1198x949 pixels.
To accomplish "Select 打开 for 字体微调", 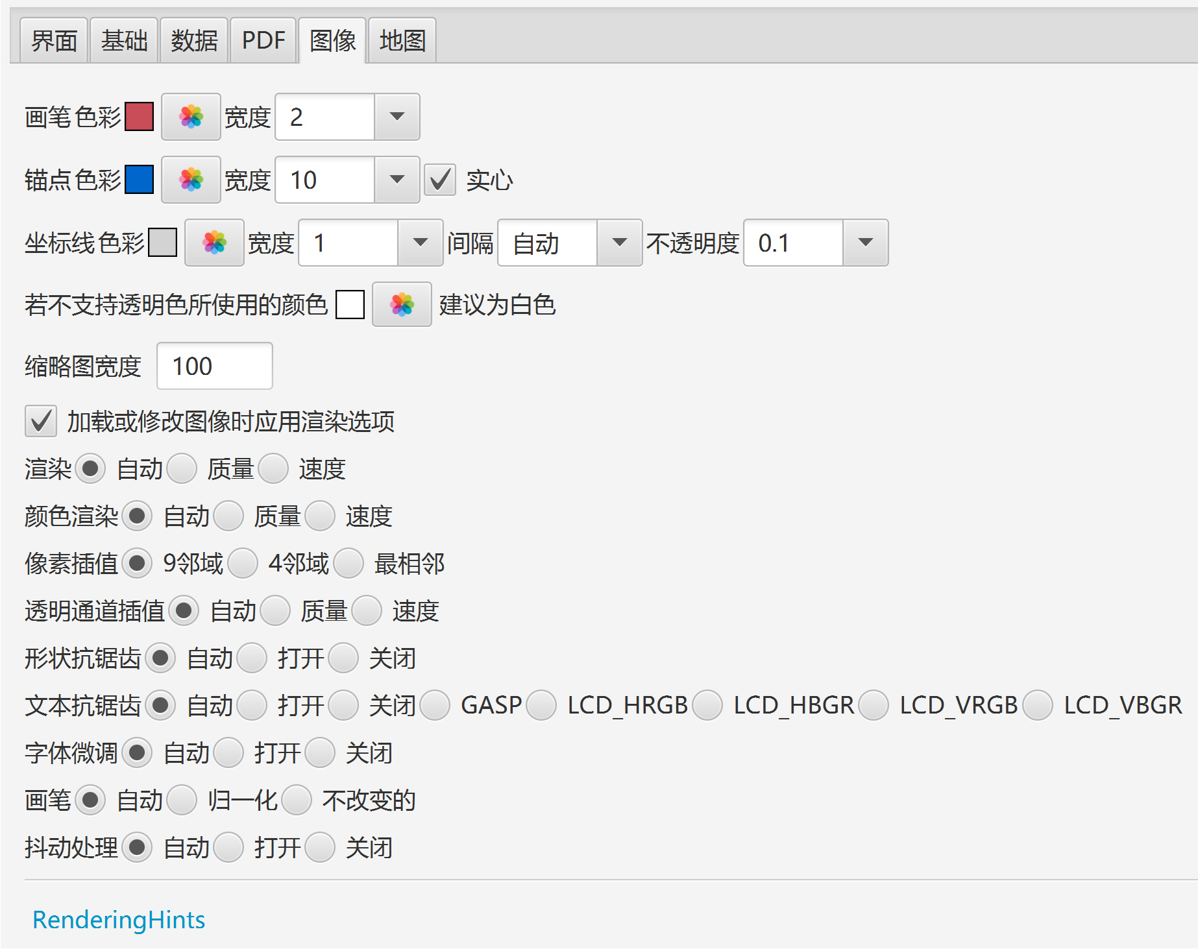I will click(228, 752).
